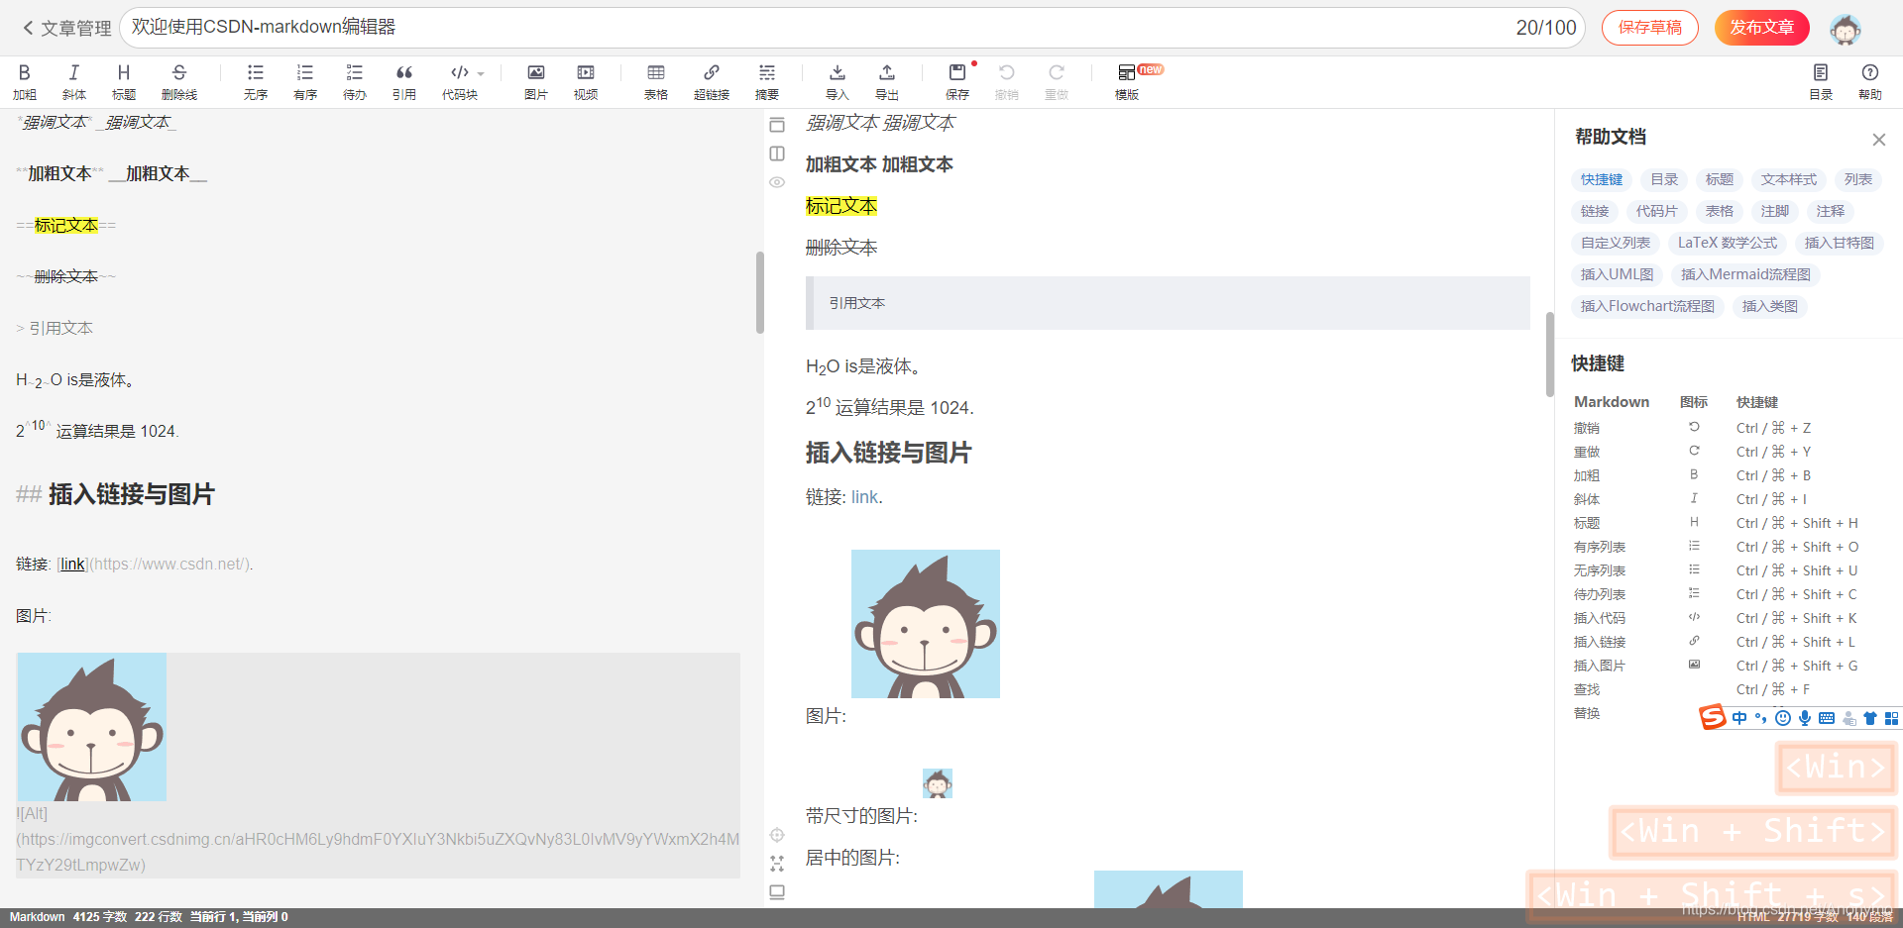Click the editor pane scrollbar
This screenshot has height=928, width=1903.
[760, 292]
